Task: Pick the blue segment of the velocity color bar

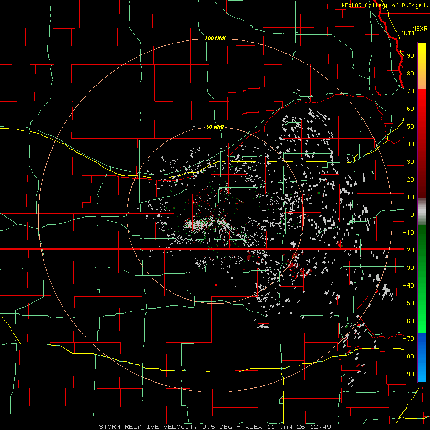Action: point(422,357)
